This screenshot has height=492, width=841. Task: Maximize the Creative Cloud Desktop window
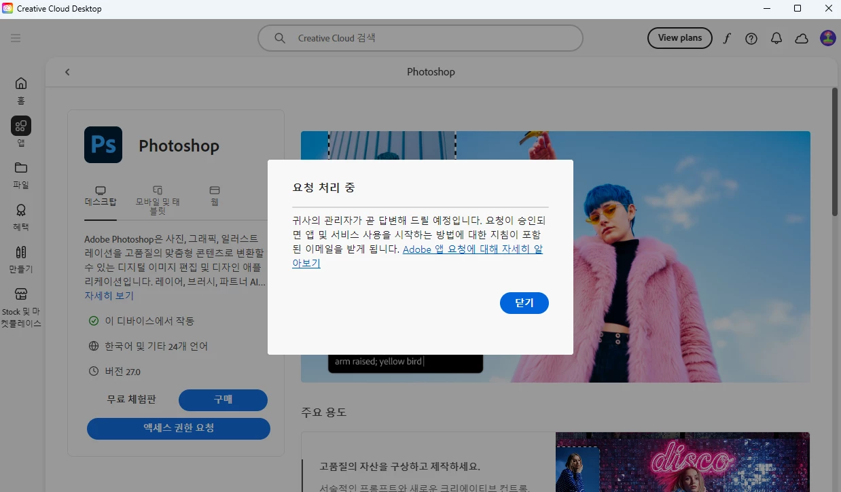(798, 8)
